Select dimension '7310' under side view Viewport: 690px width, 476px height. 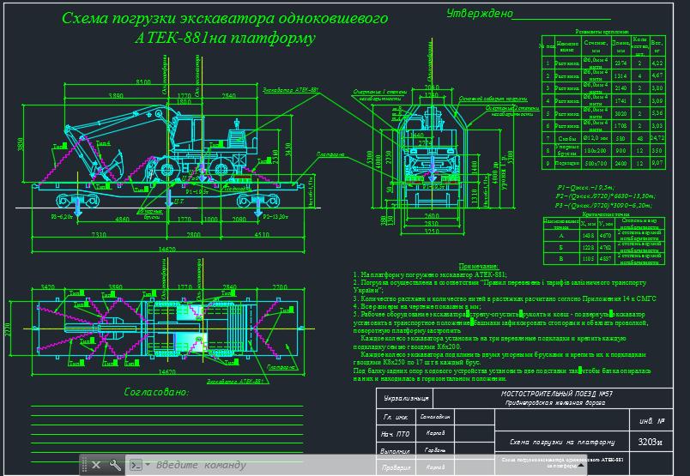[x=98, y=234]
